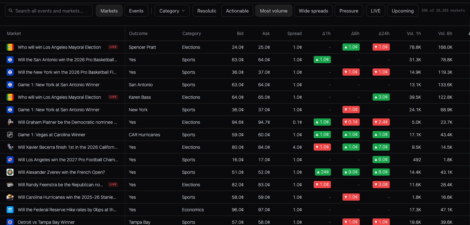Click the Federal Reserve bank icon
Image resolution: width=470 pixels, height=225 pixels.
[10, 210]
